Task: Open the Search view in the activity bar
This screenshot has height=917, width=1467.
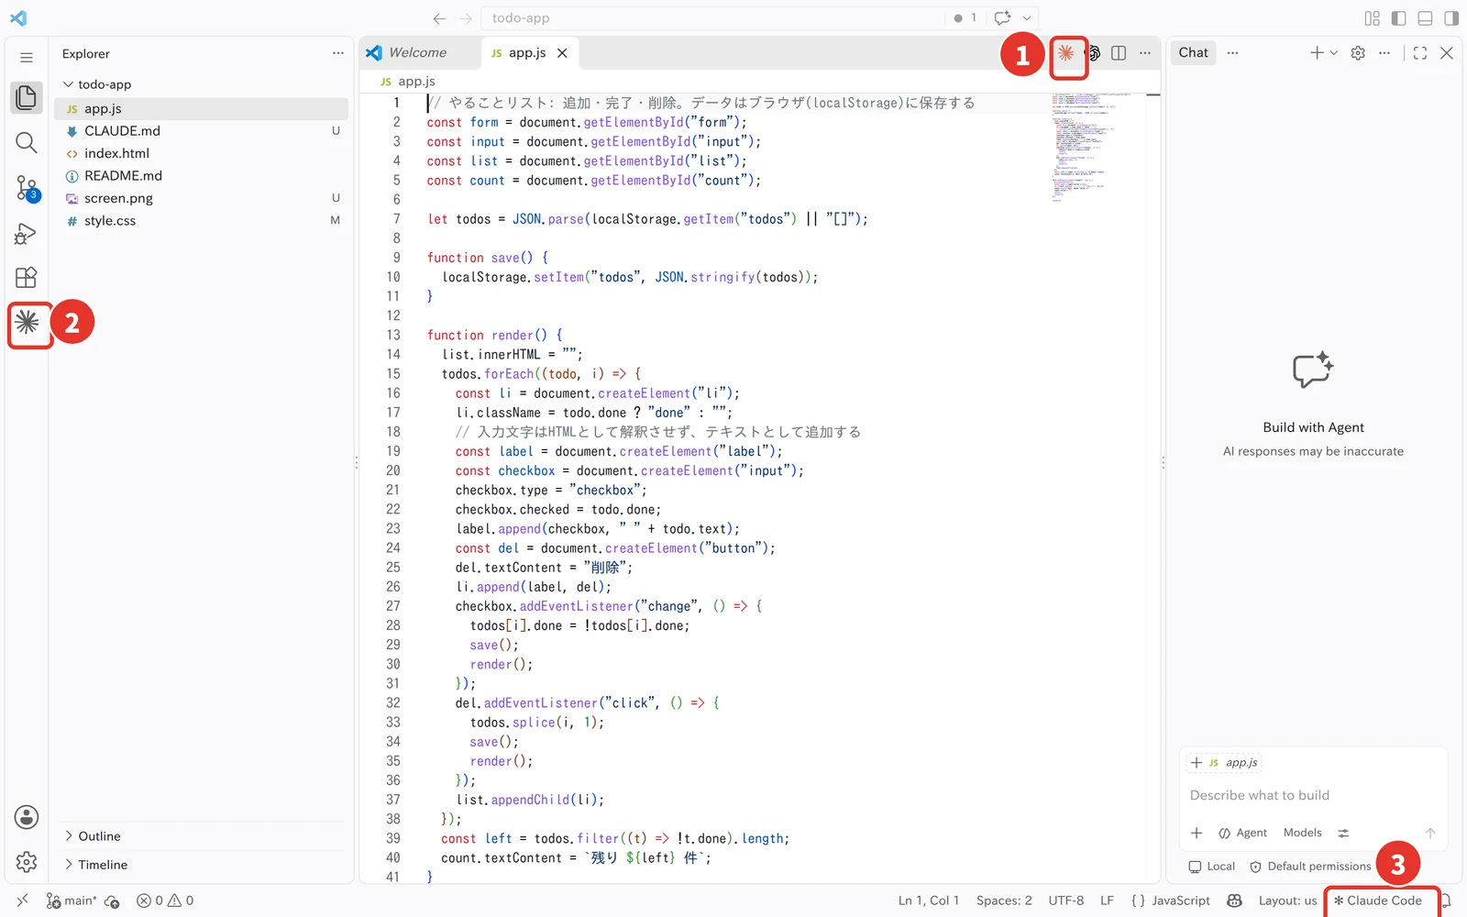Action: [x=27, y=142]
